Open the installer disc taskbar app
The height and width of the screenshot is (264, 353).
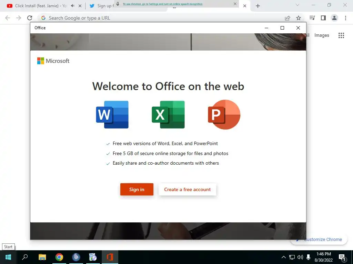tap(93, 257)
